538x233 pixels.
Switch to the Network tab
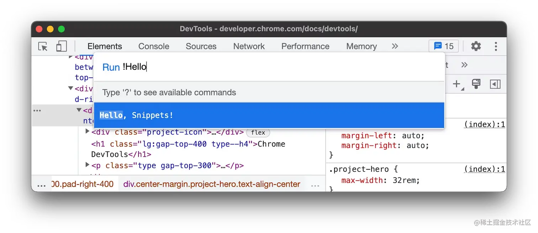pyautogui.click(x=249, y=46)
